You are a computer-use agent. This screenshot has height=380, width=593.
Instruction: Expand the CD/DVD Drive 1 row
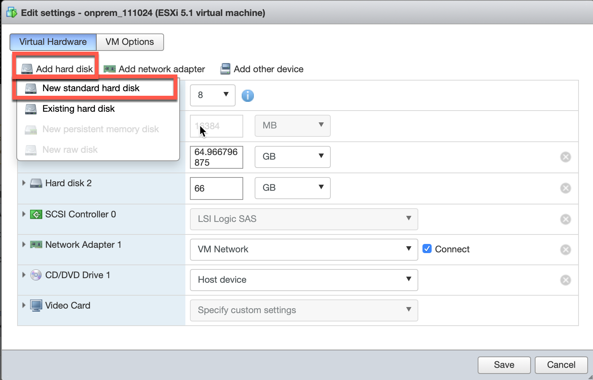pyautogui.click(x=24, y=275)
